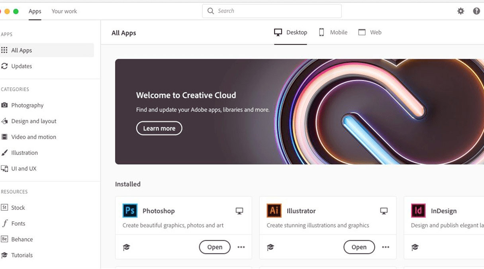This screenshot has height=269, width=484.
Task: Click the Learn more button
Action: point(159,128)
